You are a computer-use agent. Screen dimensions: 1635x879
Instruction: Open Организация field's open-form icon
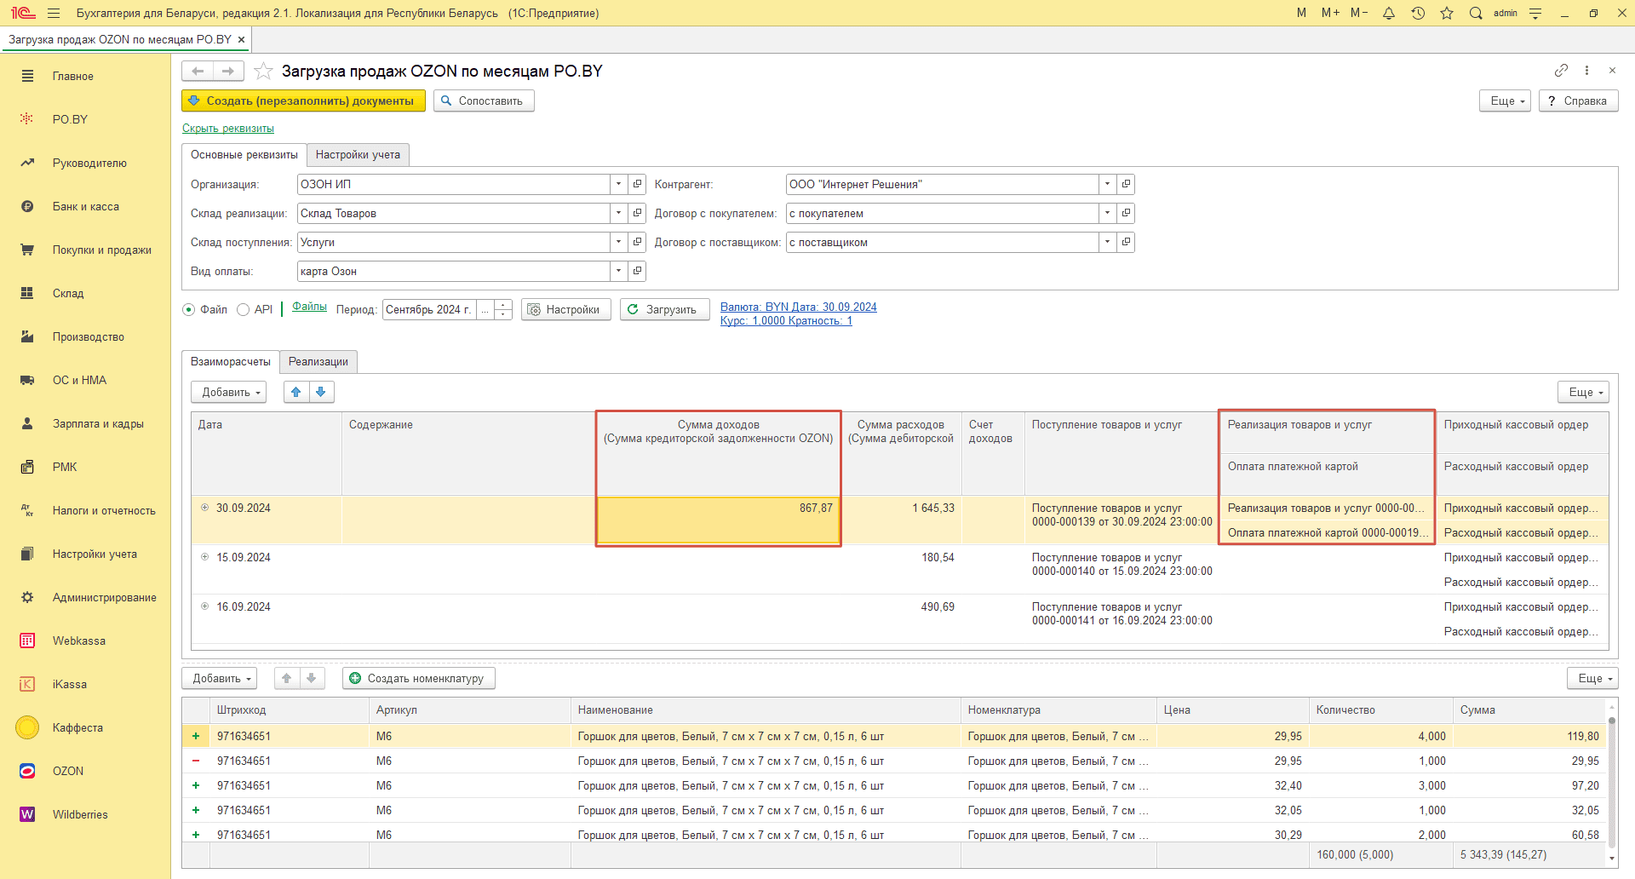point(637,184)
